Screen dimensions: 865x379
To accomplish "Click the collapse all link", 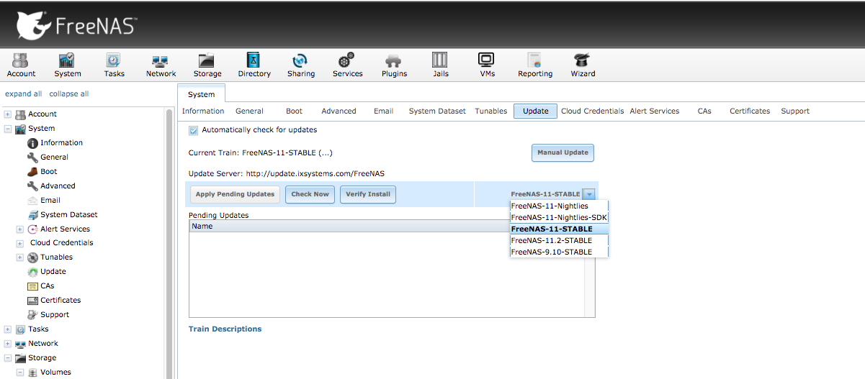I will (69, 93).
